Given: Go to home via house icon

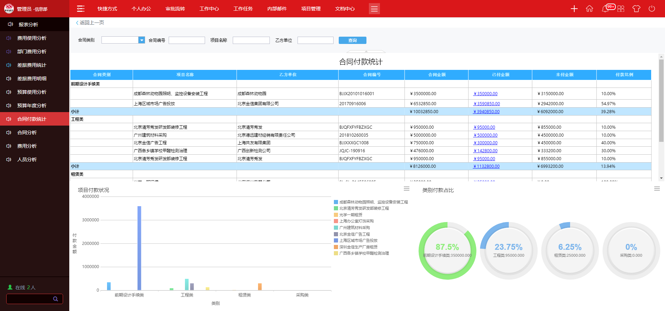Looking at the screenshot, I should [x=589, y=9].
